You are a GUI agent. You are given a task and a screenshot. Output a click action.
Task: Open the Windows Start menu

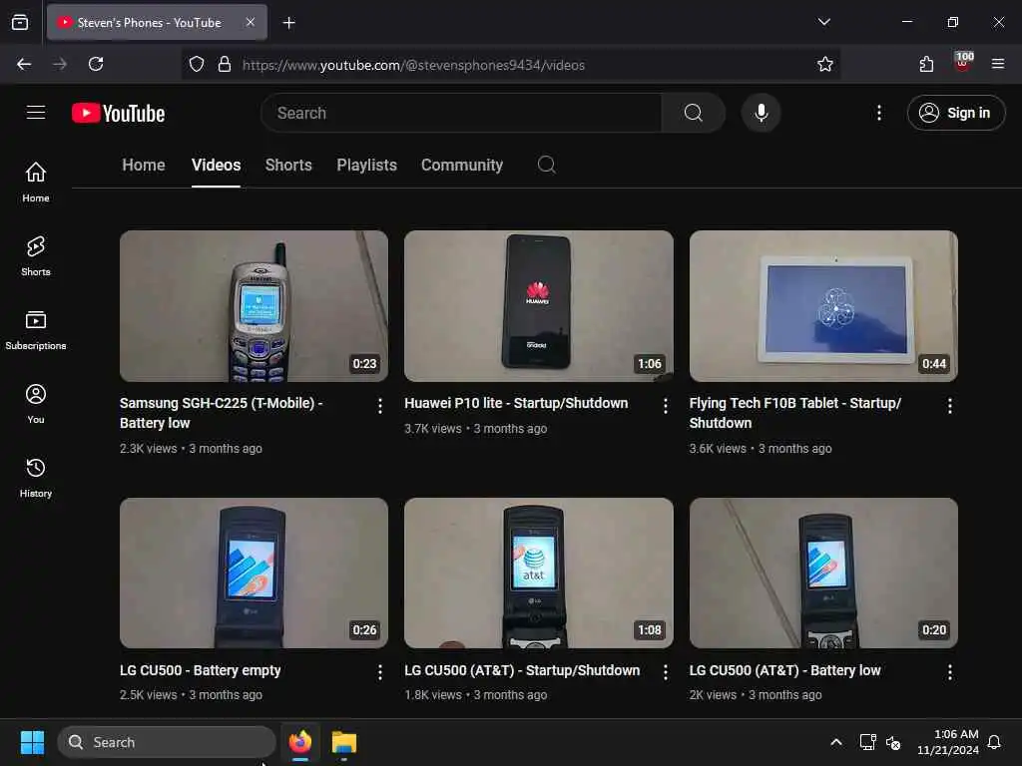tap(32, 742)
